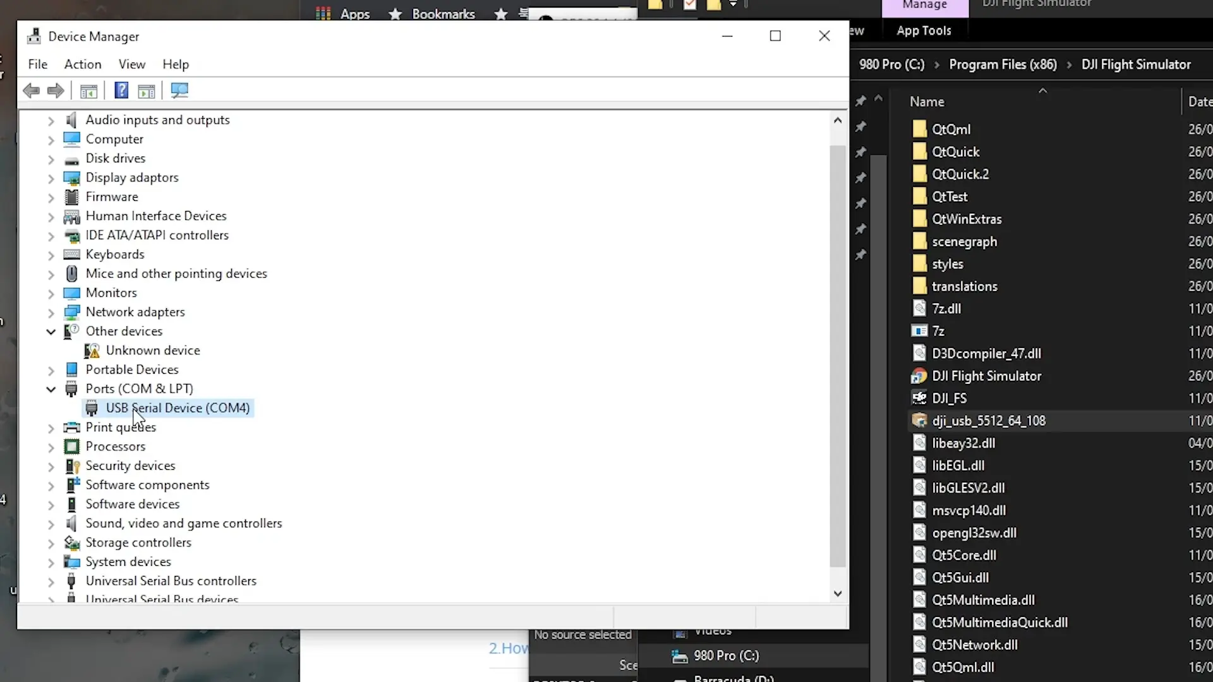Image resolution: width=1213 pixels, height=682 pixels.
Task: Click the DJI_FS drone icon file
Action: click(x=919, y=398)
